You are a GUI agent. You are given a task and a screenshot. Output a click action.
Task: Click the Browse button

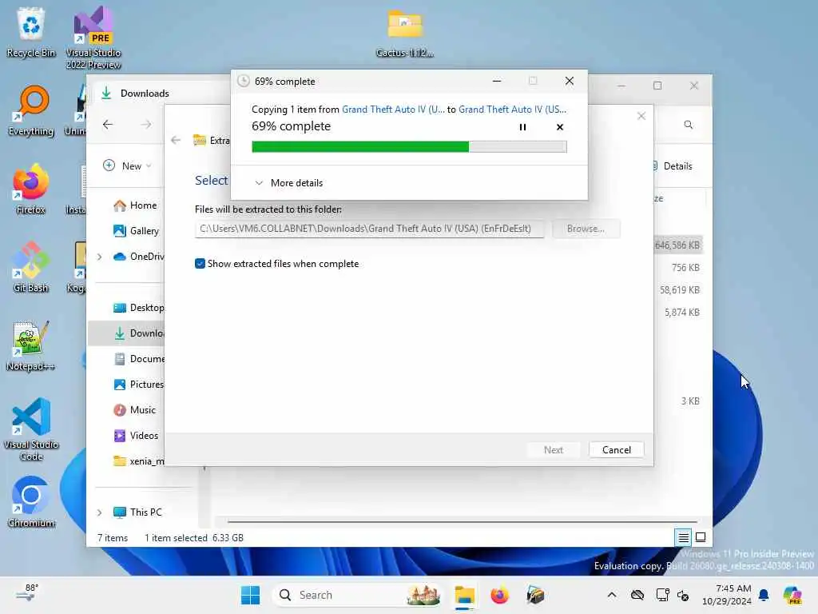[586, 229]
